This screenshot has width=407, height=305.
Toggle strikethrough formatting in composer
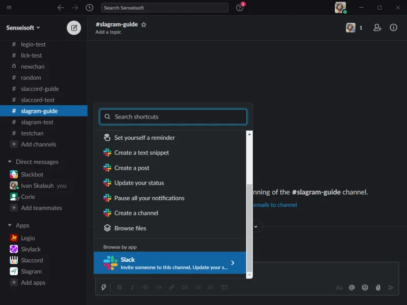pyautogui.click(x=146, y=287)
